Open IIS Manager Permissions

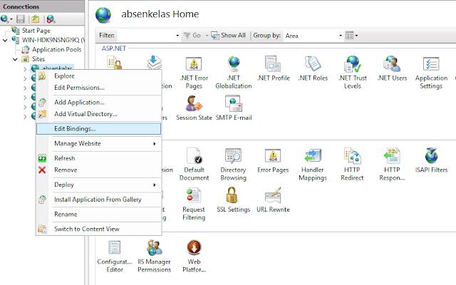pos(154,256)
